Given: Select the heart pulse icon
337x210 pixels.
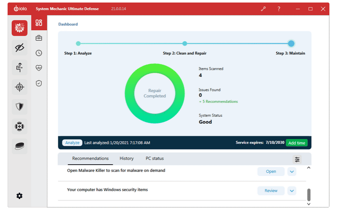Looking at the screenshot, I should 39,68.
